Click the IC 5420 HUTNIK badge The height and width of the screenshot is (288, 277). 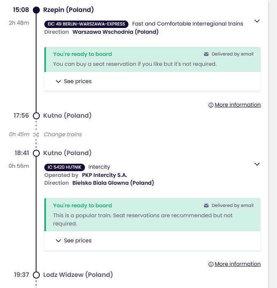[x=65, y=167]
